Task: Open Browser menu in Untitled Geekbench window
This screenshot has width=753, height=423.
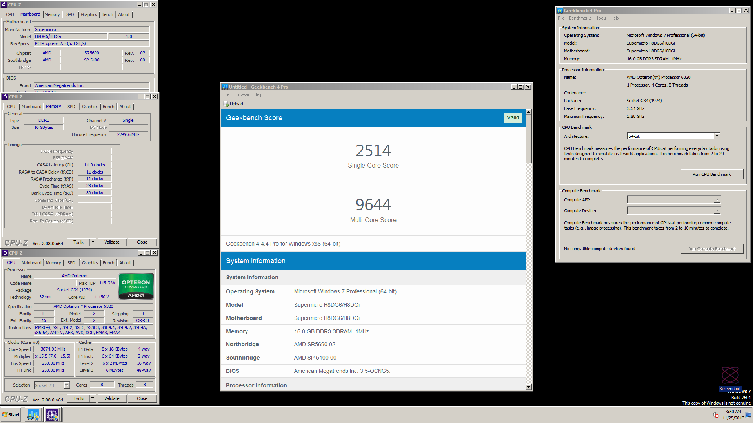Action: click(242, 94)
